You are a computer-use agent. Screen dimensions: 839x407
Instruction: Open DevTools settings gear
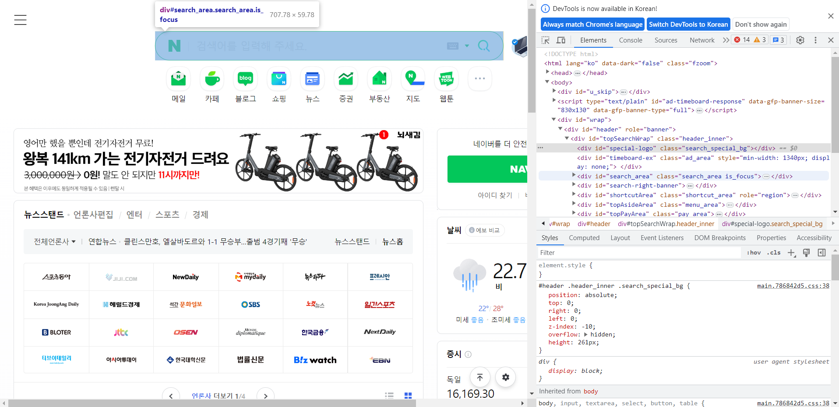tap(800, 40)
